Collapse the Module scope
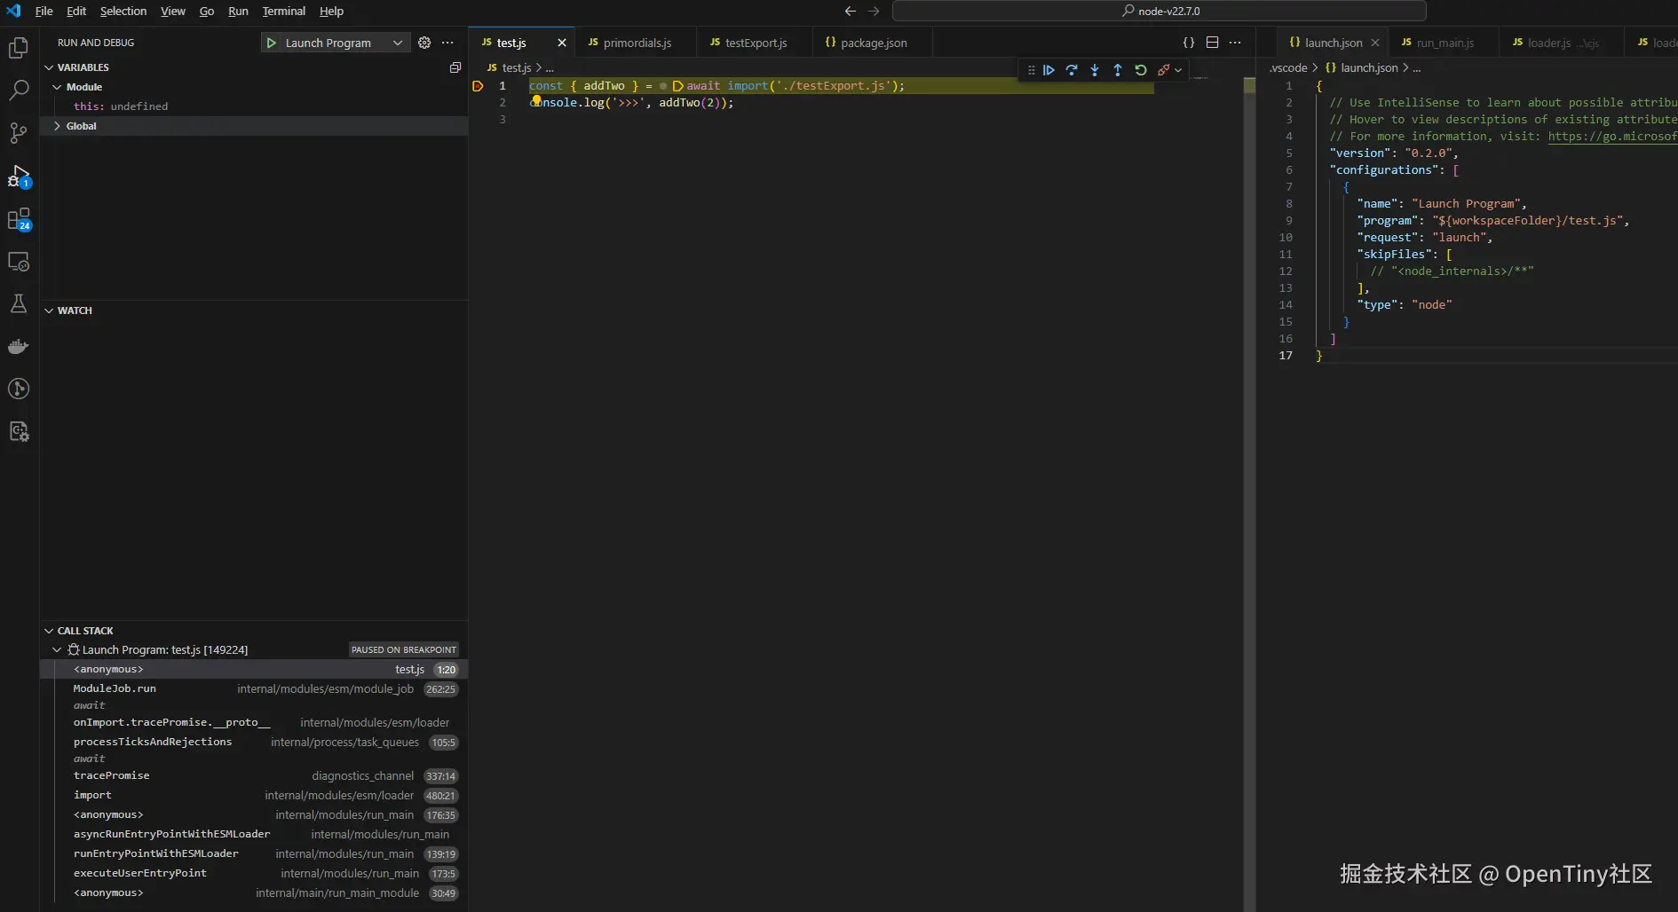 point(57,87)
